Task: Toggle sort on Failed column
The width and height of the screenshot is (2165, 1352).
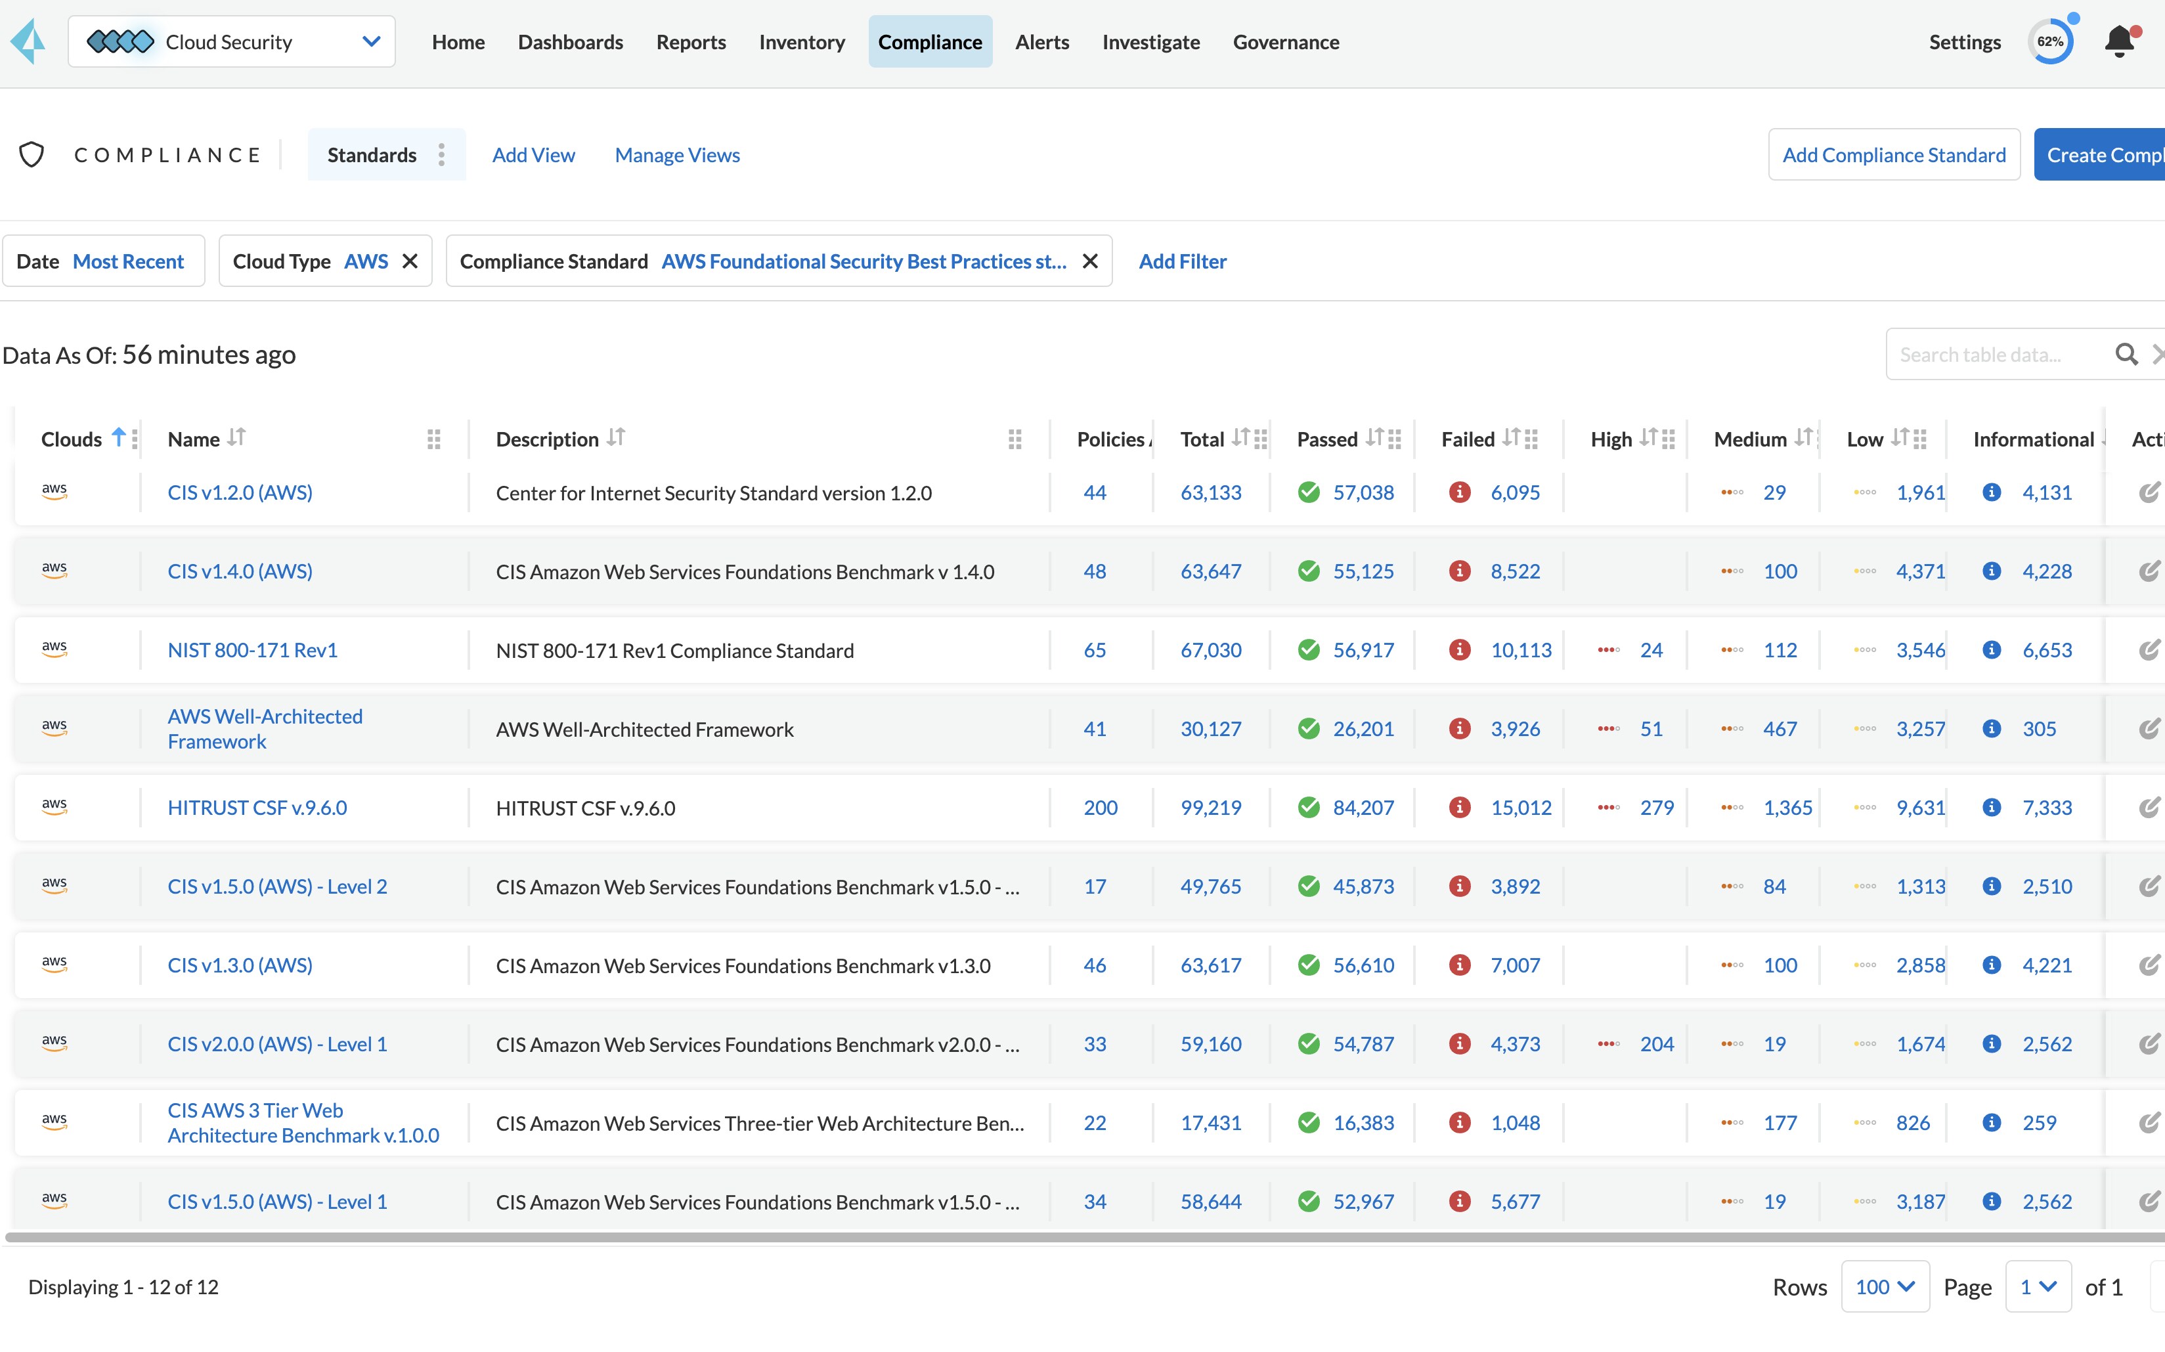Action: pos(1510,437)
